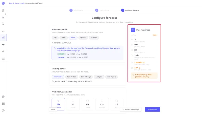The height and width of the screenshot is (114, 202).
Task: Choose the Day prediction period
Action: click(55, 37)
